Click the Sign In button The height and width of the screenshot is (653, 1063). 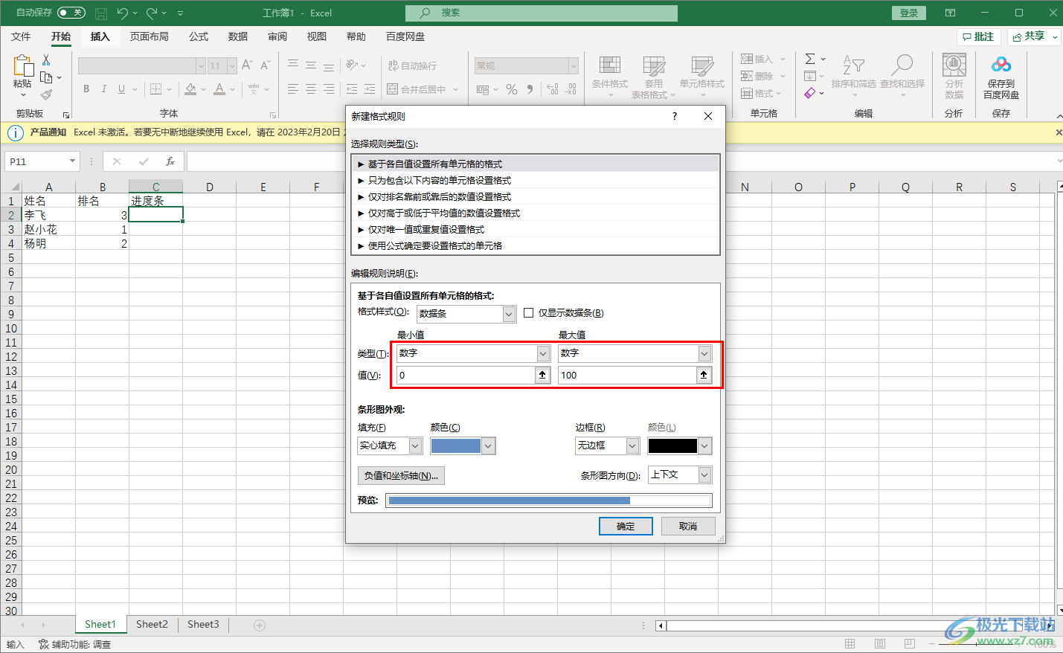coord(909,13)
